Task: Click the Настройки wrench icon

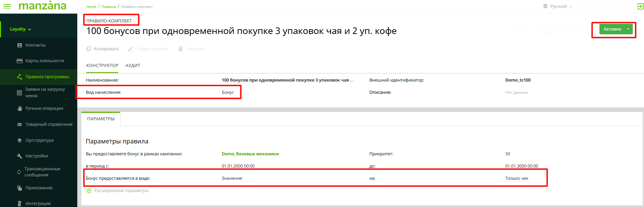Action: tap(19, 156)
